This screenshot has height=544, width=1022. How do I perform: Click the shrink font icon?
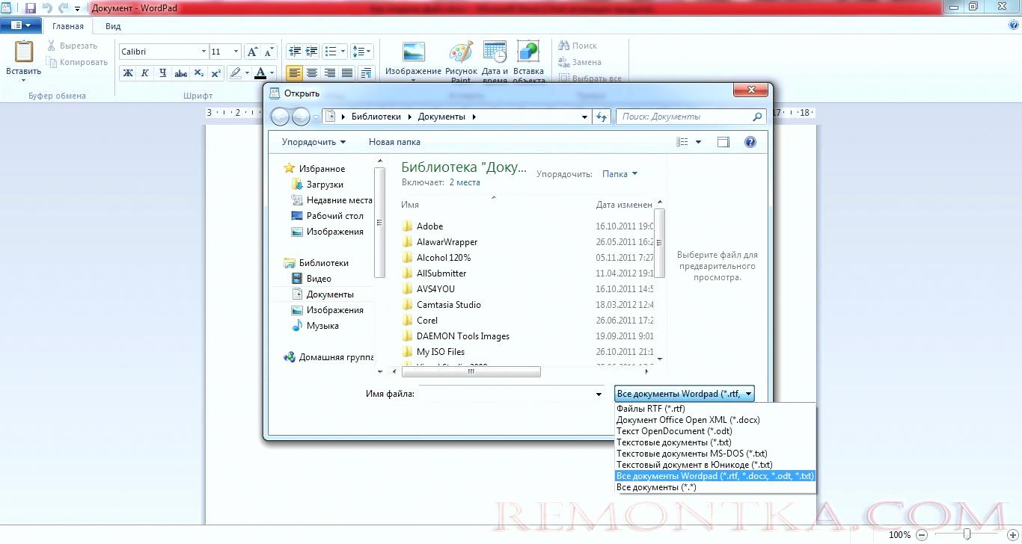[269, 52]
